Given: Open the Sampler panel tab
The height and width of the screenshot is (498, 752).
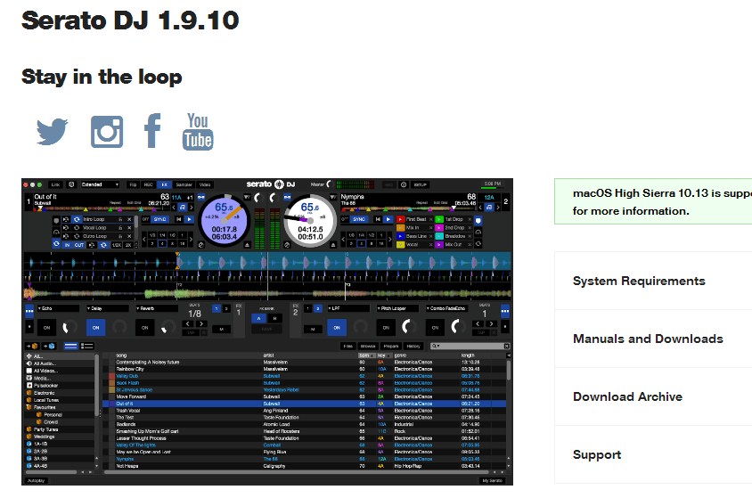Looking at the screenshot, I should click(x=184, y=184).
